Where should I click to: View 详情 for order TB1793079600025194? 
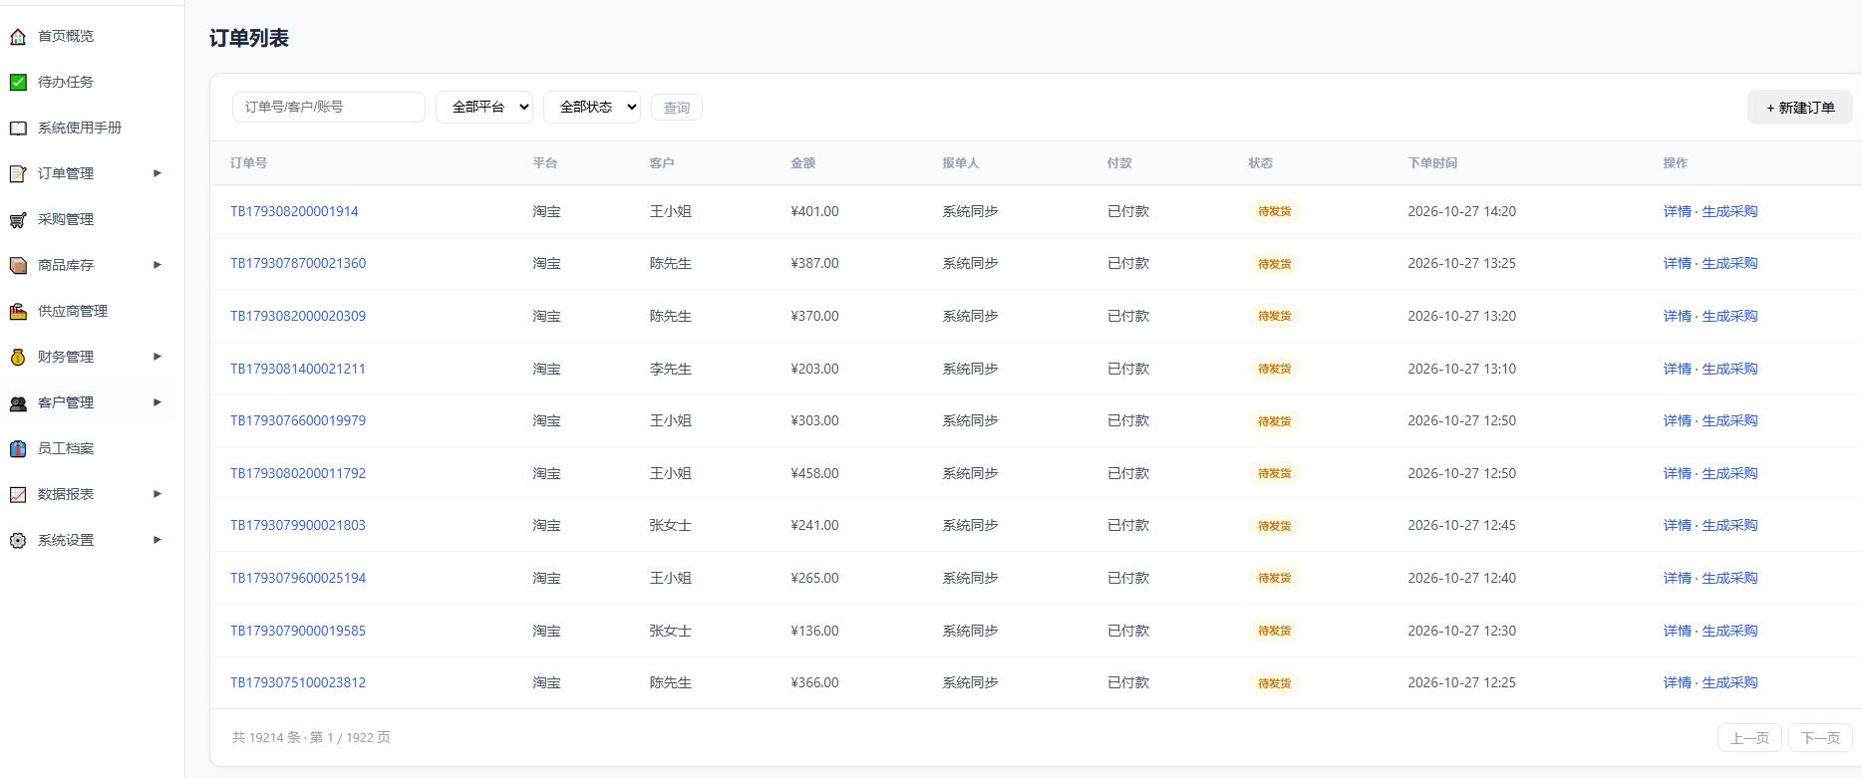click(1677, 578)
